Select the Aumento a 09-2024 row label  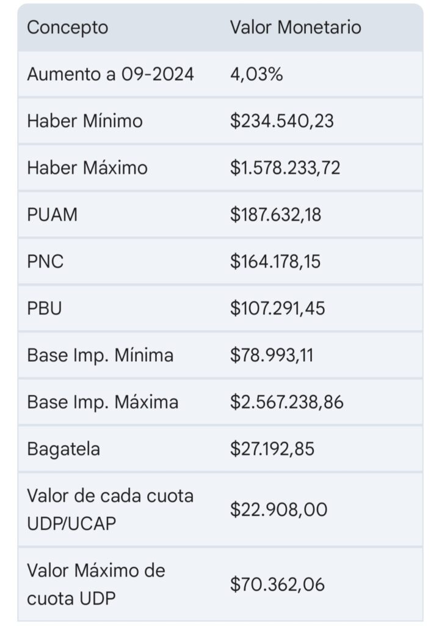click(111, 74)
